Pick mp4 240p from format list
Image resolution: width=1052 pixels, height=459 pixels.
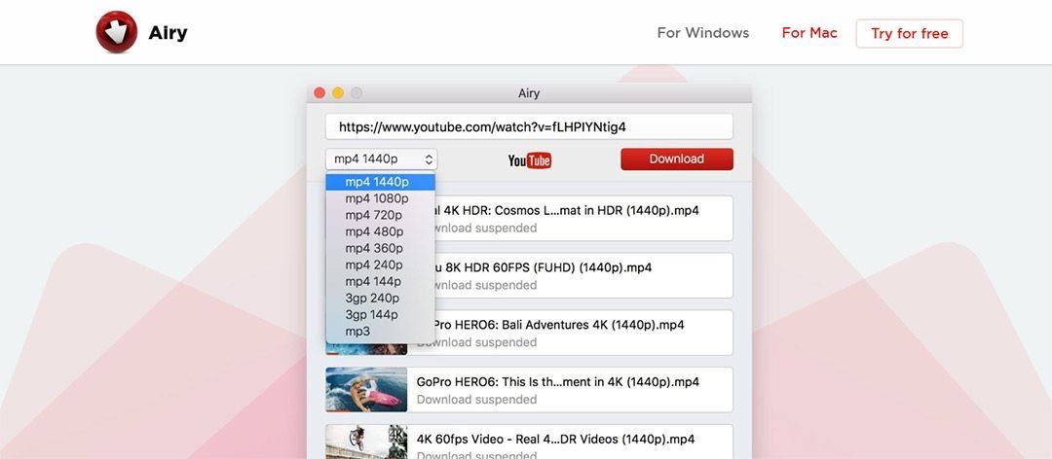(381, 265)
